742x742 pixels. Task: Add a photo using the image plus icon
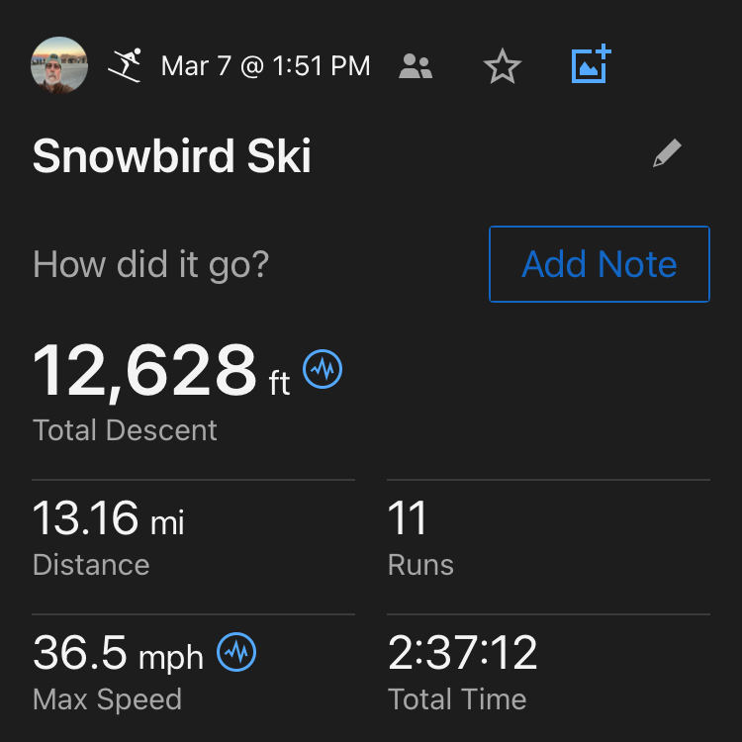[592, 65]
